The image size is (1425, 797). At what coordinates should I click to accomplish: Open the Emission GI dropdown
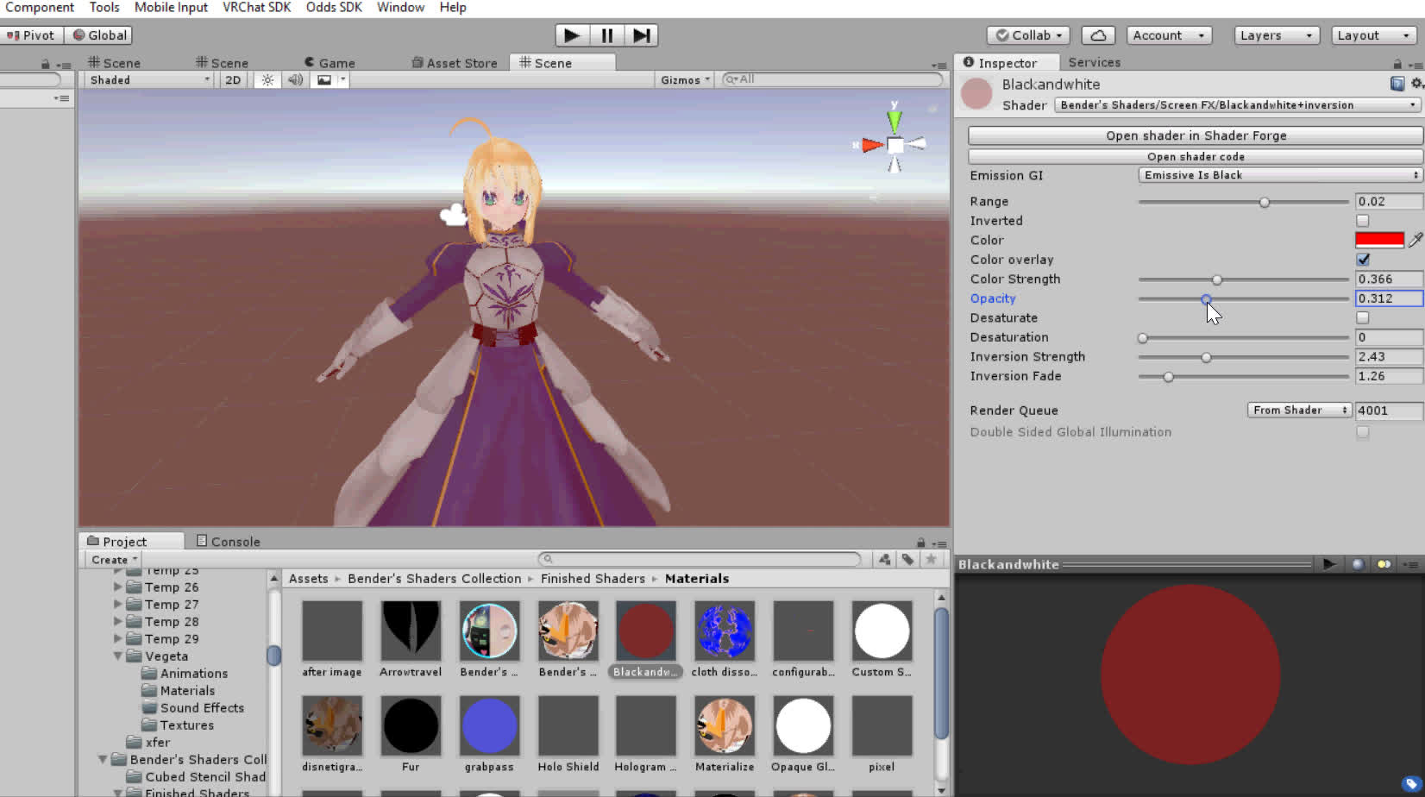tap(1280, 175)
